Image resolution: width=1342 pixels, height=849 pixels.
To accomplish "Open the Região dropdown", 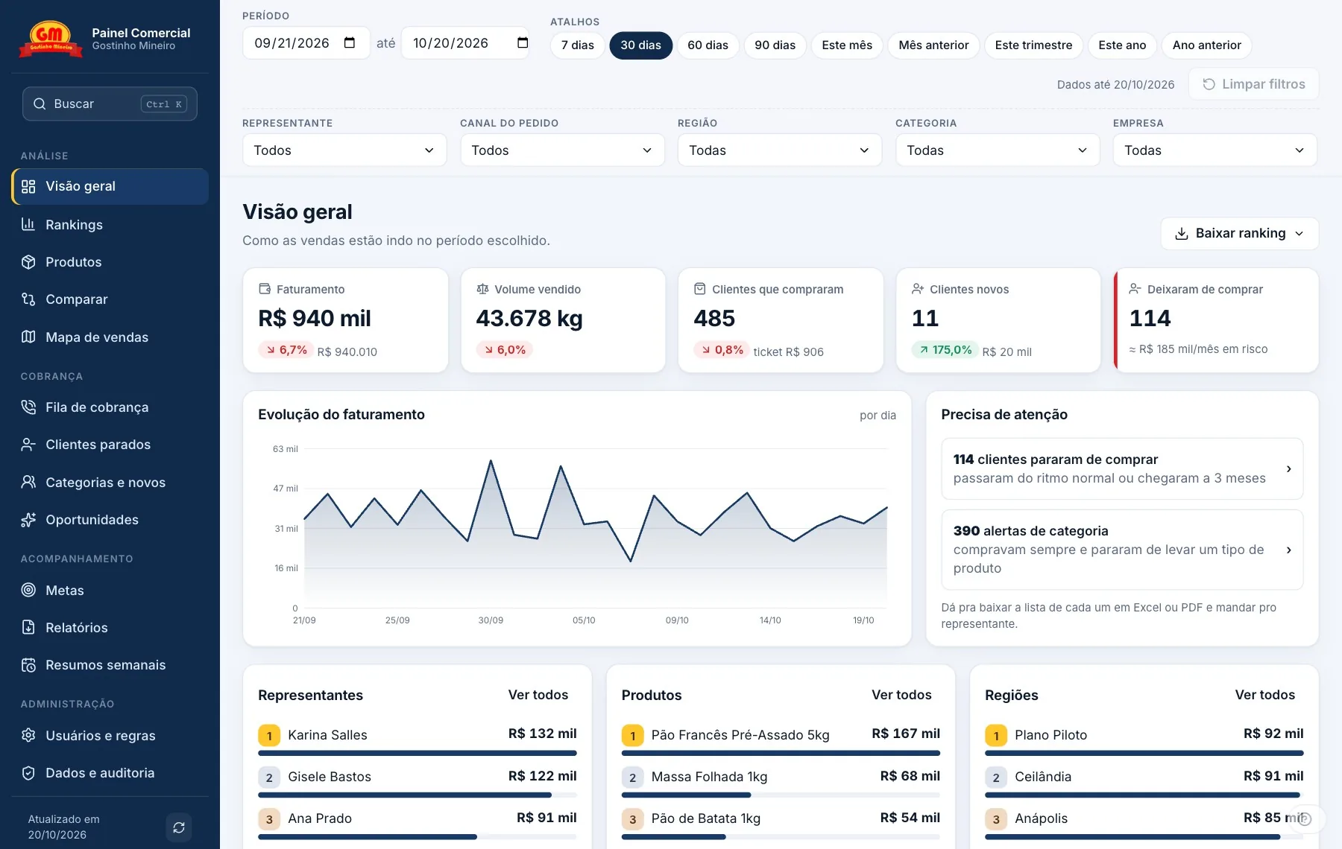I will click(780, 150).
